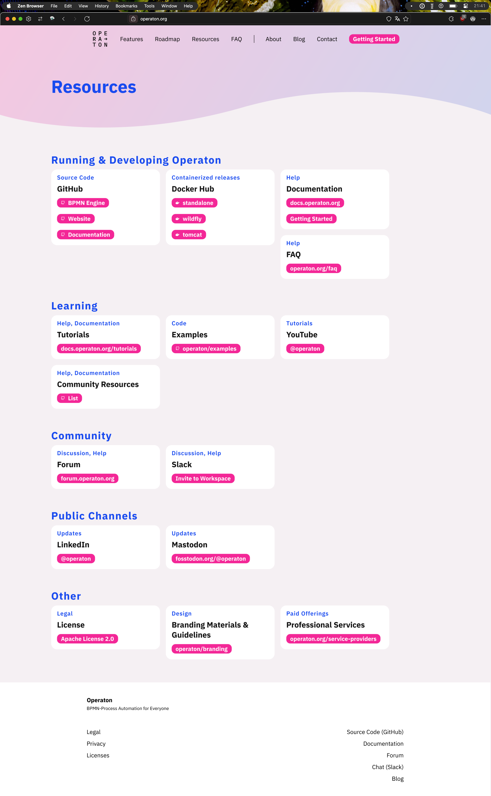This screenshot has height=796, width=491.
Task: Click the translate page icon
Action: pyautogui.click(x=397, y=19)
